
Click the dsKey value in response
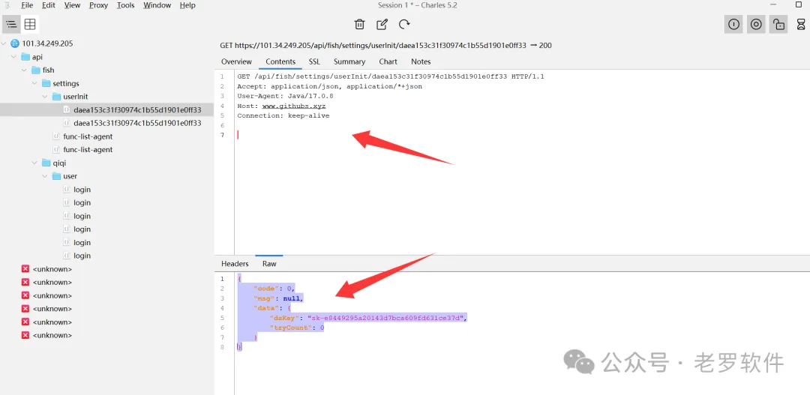tap(386, 318)
